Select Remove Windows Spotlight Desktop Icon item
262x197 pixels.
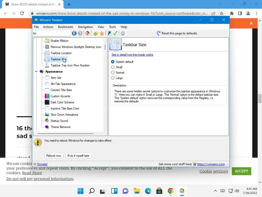click(76, 47)
